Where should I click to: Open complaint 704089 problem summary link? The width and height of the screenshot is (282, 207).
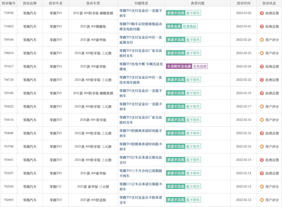[141, 133]
